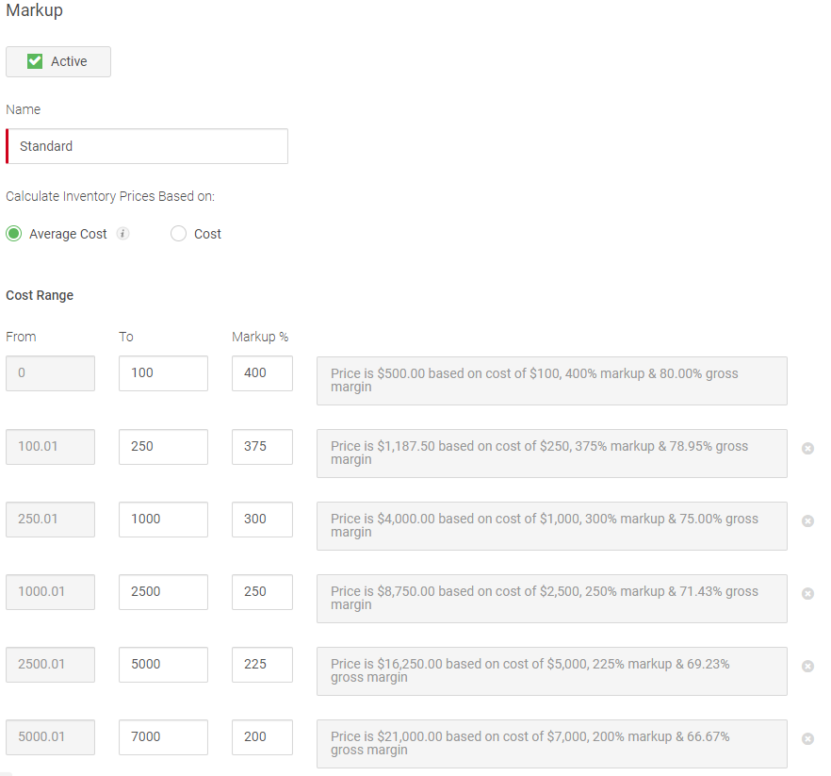Viewport: 831px width, 776px height.
Task: Remove the 250.01 to 1000 cost range row
Action: click(807, 521)
